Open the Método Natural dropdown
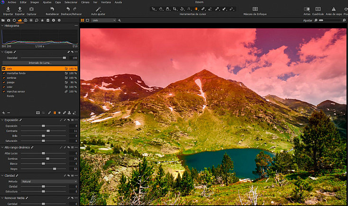This screenshot has width=348, height=206. tap(49, 181)
